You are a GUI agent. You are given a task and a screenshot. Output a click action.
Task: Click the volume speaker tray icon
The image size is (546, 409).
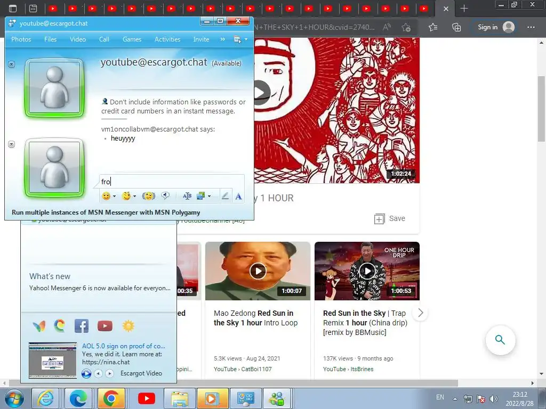493,399
